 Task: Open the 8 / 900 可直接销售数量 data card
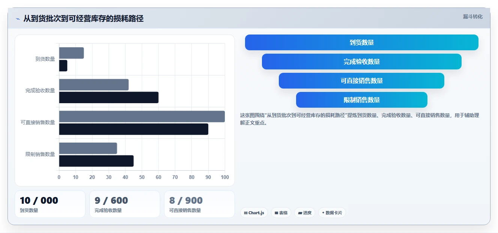199,204
